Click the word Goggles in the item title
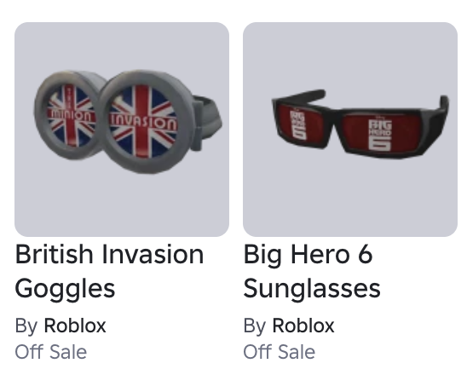 (x=65, y=289)
